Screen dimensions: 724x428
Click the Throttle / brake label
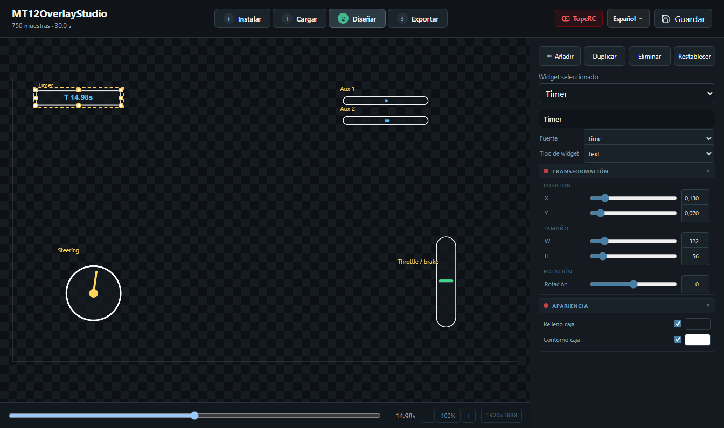[418, 262]
